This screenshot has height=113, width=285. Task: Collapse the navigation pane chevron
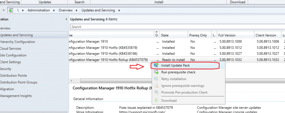[66, 19]
